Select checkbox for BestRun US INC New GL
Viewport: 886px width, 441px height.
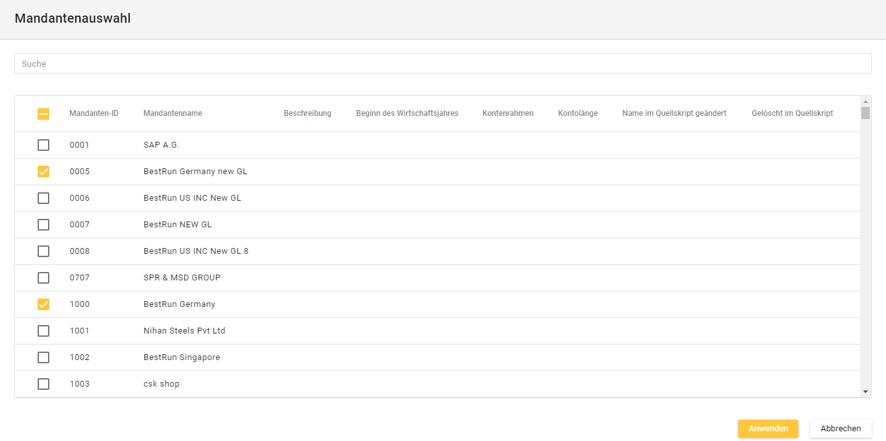43,198
